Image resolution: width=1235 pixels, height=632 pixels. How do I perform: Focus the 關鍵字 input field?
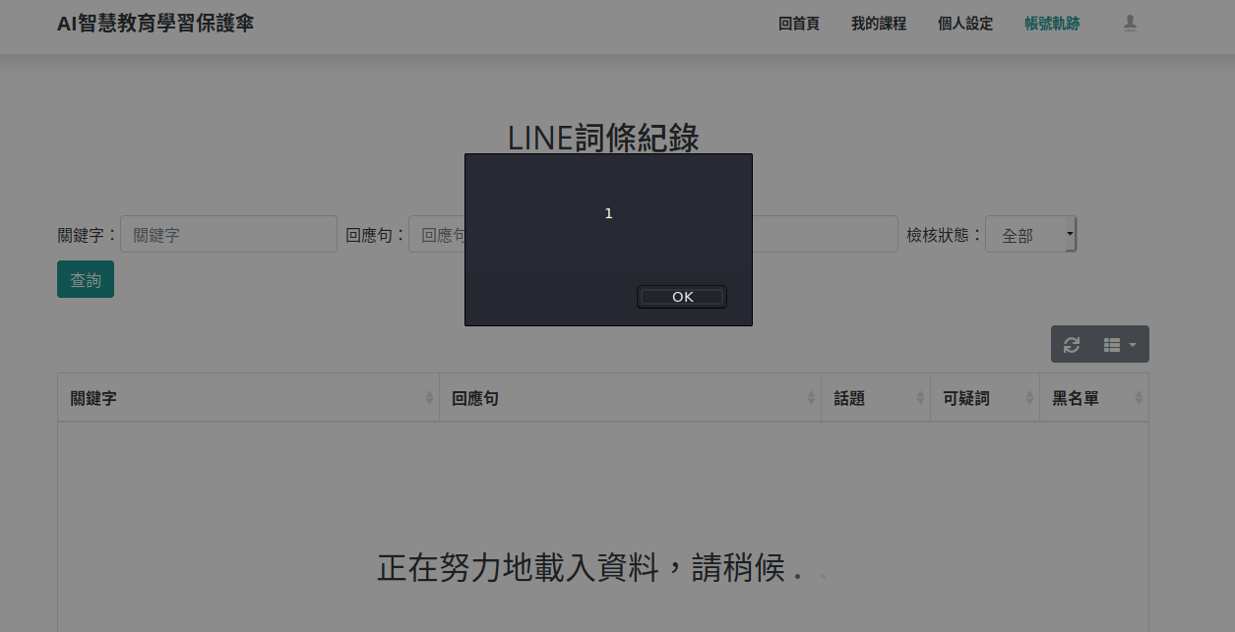(228, 234)
